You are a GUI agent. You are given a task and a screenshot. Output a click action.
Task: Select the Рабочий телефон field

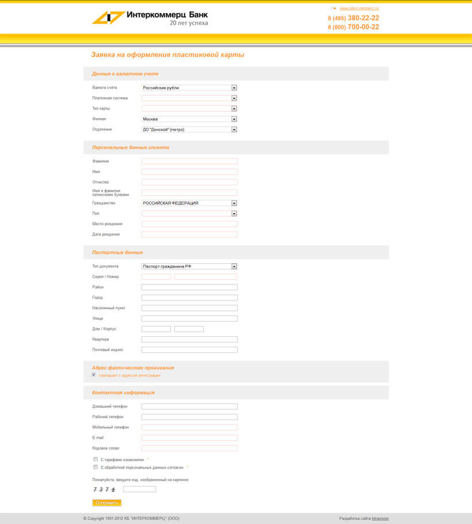pyautogui.click(x=189, y=417)
